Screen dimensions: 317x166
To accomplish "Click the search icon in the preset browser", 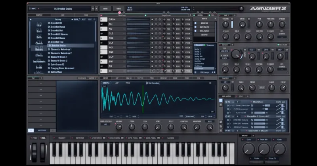I will click(94, 20).
